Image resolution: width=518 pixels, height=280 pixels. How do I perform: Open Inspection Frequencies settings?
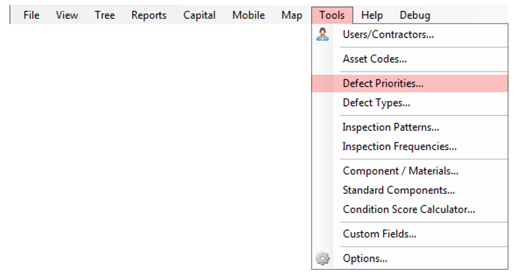(399, 146)
